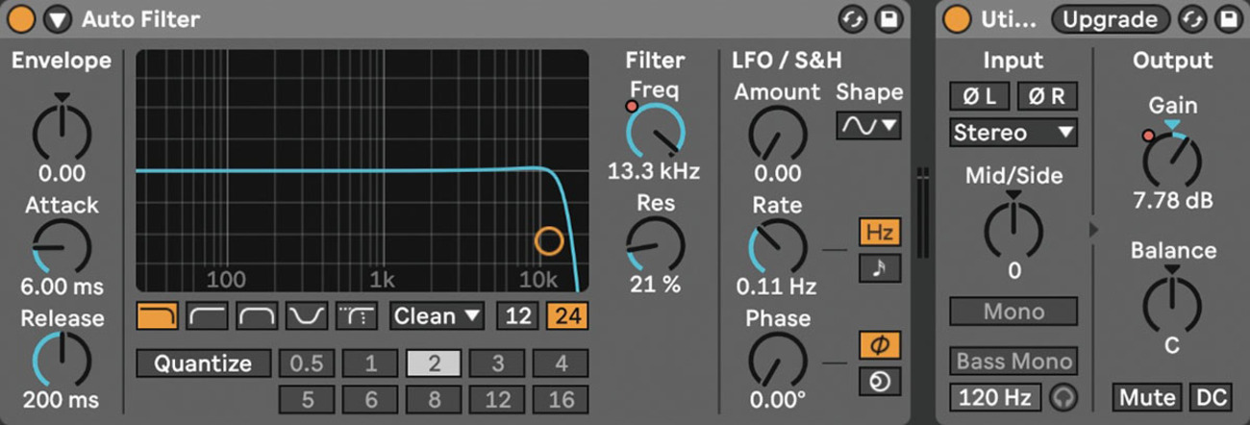
Task: Click the Balance knob
Action: [1171, 304]
